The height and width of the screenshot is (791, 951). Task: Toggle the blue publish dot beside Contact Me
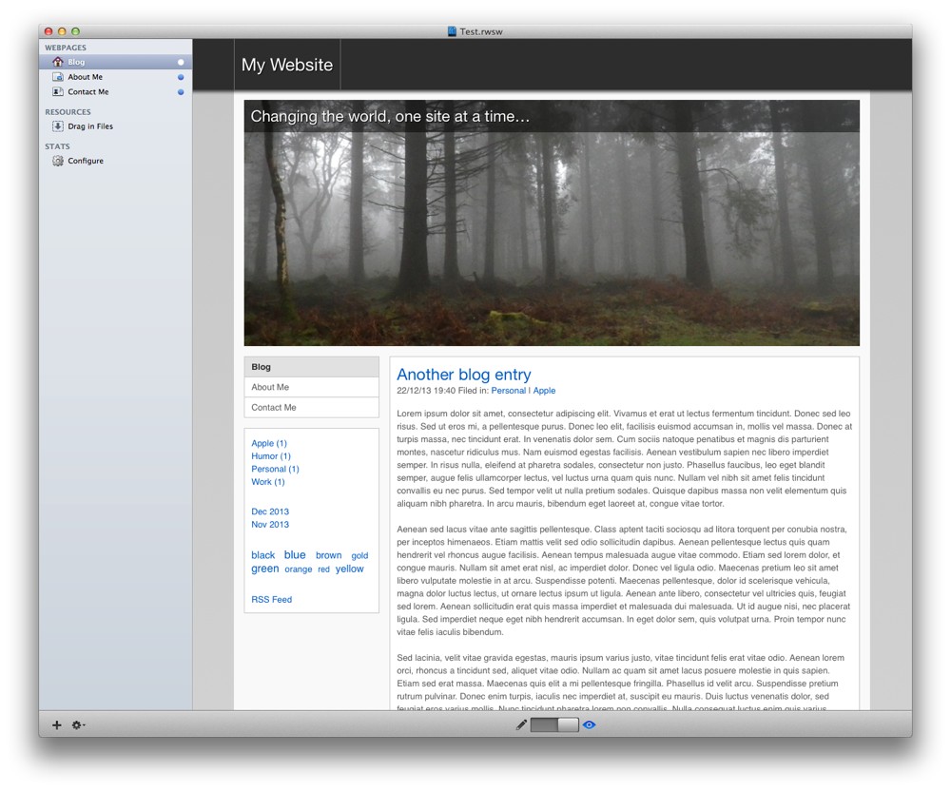point(180,91)
